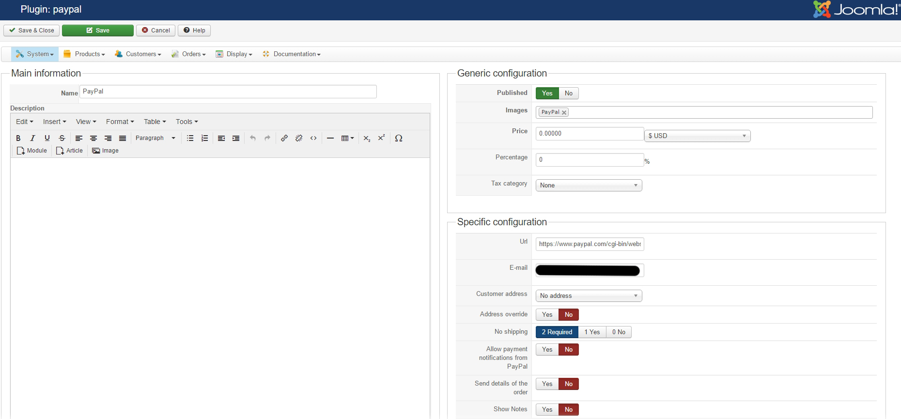The height and width of the screenshot is (419, 901).
Task: Insert a bullet list
Action: click(190, 138)
